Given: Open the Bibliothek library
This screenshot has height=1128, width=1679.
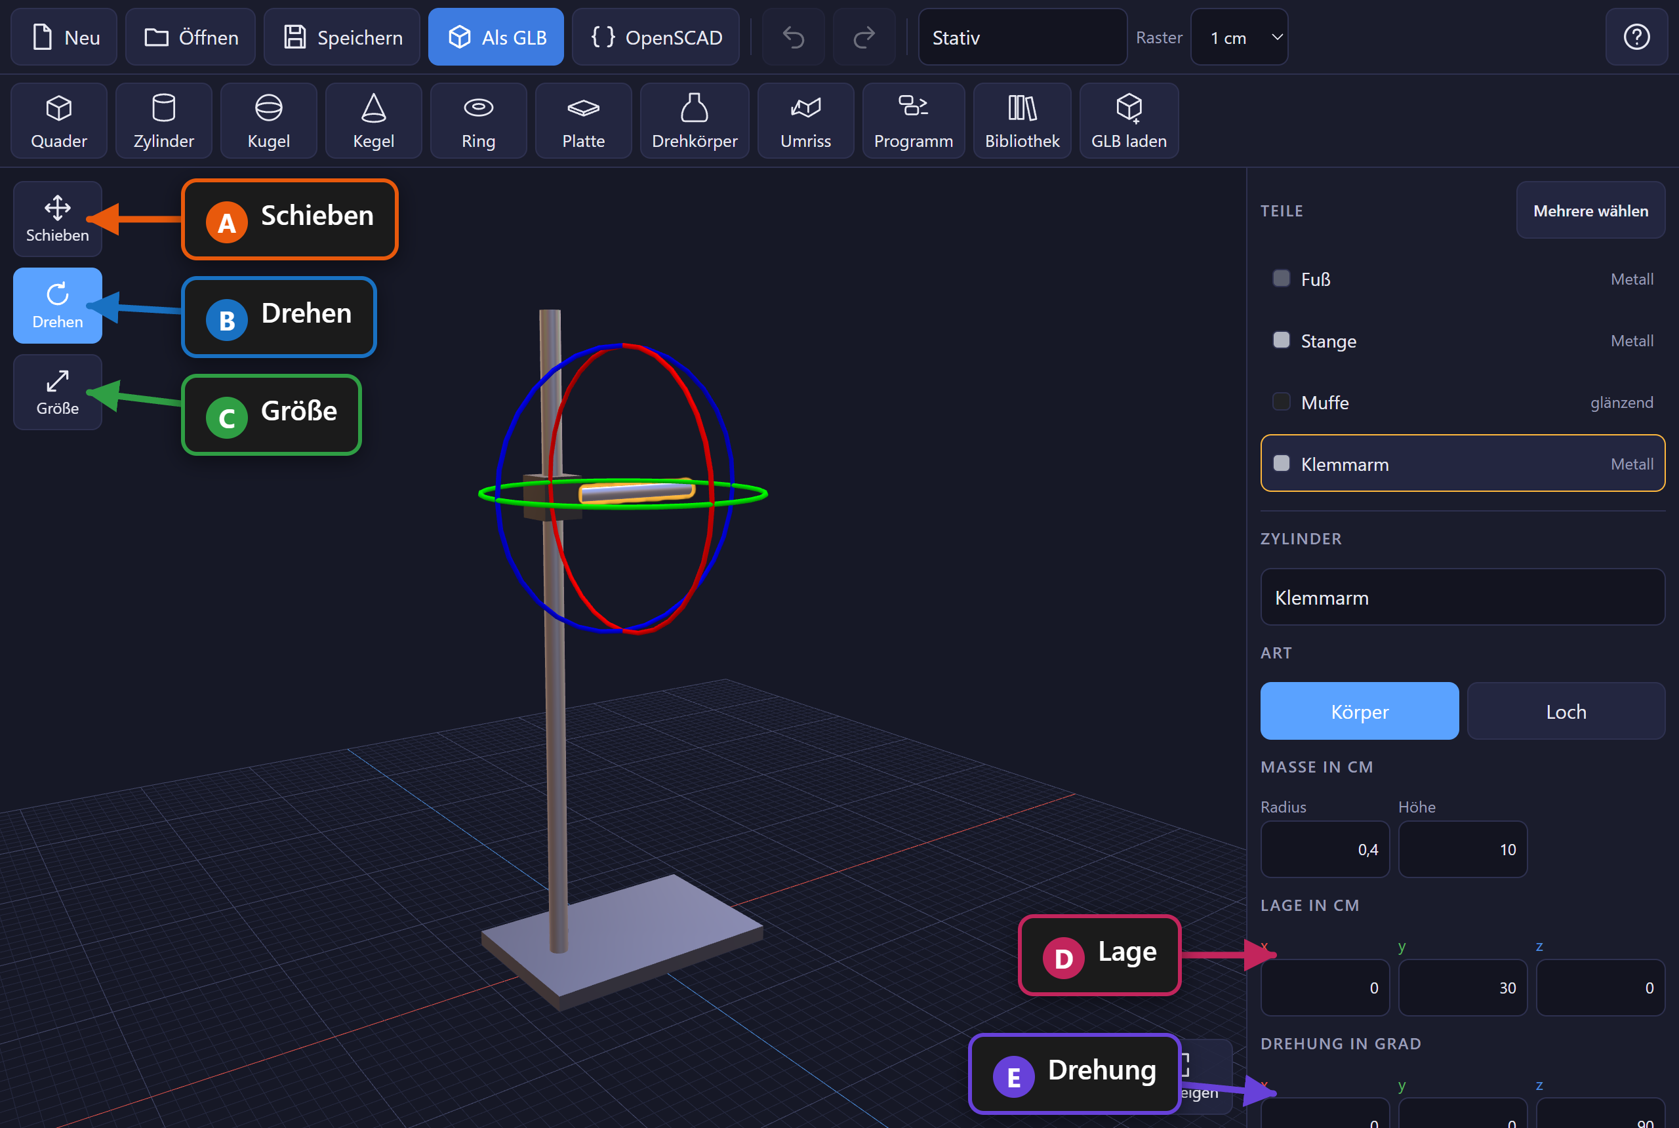Looking at the screenshot, I should [1022, 120].
